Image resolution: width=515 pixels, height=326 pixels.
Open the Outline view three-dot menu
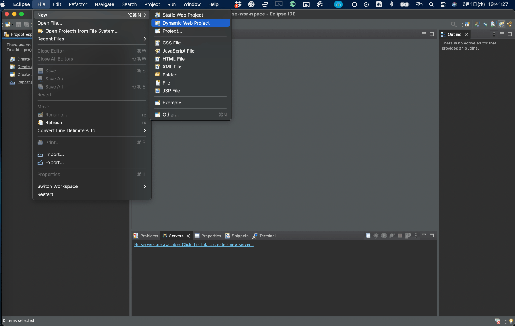tap(494, 34)
